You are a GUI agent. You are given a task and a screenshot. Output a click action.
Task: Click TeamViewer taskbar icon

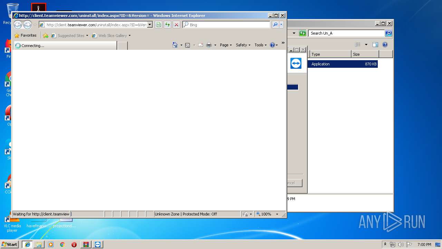point(98,244)
